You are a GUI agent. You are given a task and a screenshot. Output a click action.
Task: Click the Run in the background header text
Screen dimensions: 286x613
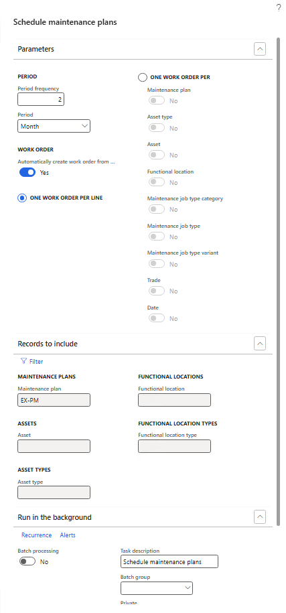[x=55, y=517]
